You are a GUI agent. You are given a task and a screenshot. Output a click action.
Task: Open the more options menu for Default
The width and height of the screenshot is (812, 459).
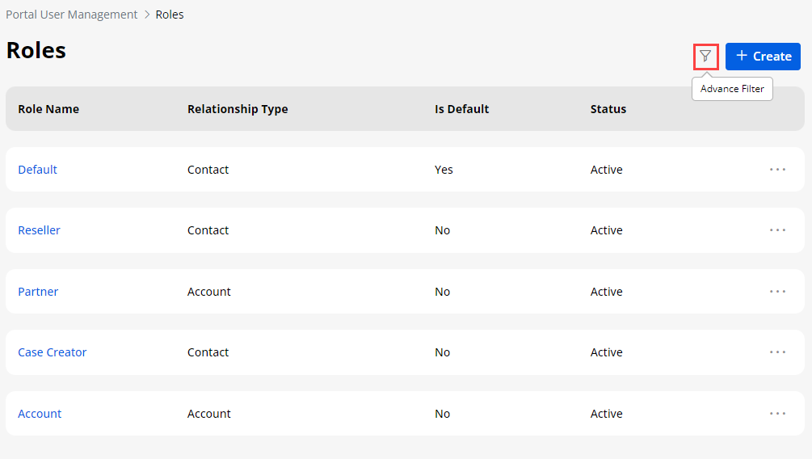pyautogui.click(x=777, y=170)
